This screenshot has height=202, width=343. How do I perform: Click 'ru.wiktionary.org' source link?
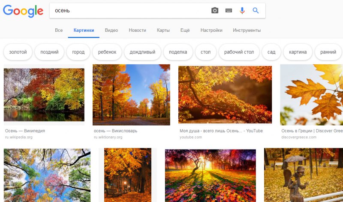click(108, 137)
